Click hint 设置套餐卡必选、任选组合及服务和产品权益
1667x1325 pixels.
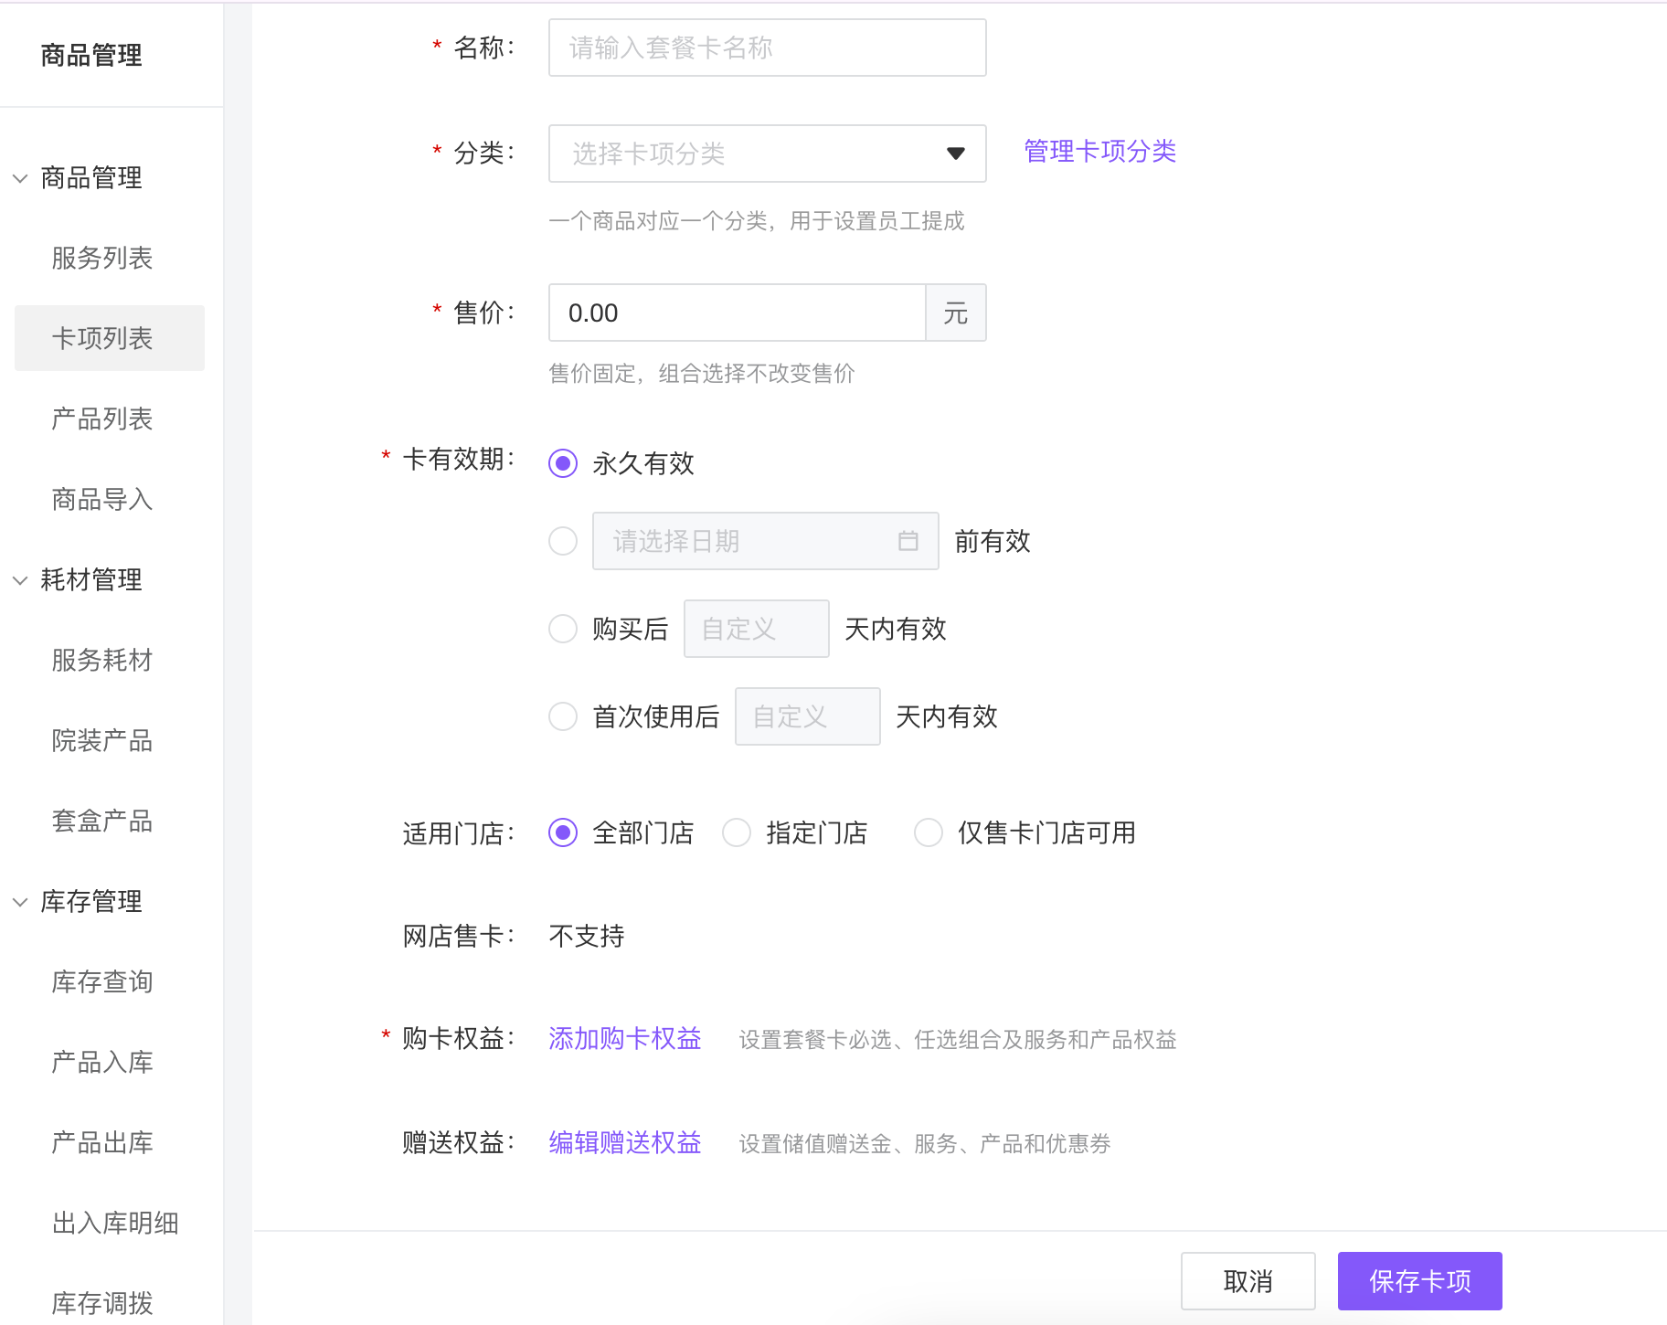pos(958,1040)
